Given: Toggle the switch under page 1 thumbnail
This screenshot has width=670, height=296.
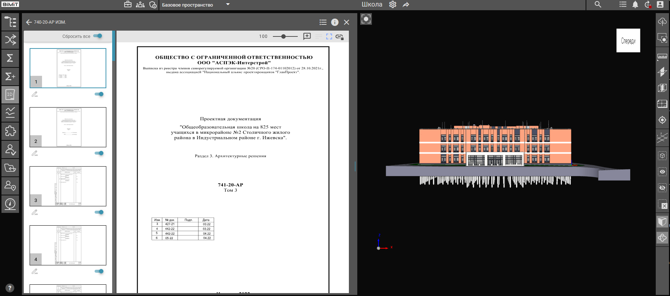Looking at the screenshot, I should (99, 94).
